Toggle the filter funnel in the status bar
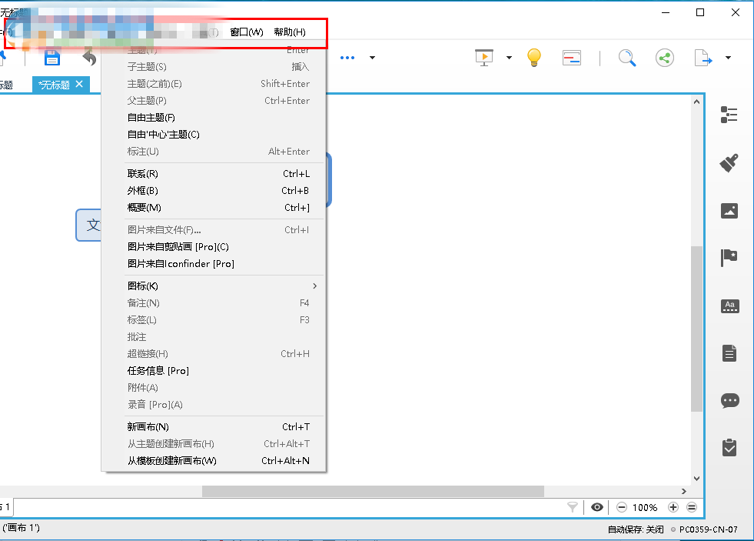The width and height of the screenshot is (754, 541). point(572,507)
